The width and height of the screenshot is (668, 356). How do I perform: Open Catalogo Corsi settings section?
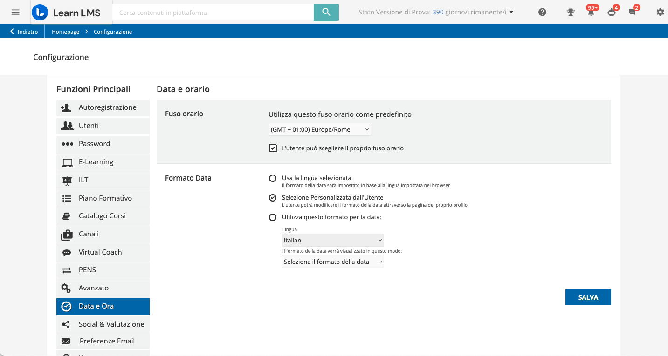103,216
